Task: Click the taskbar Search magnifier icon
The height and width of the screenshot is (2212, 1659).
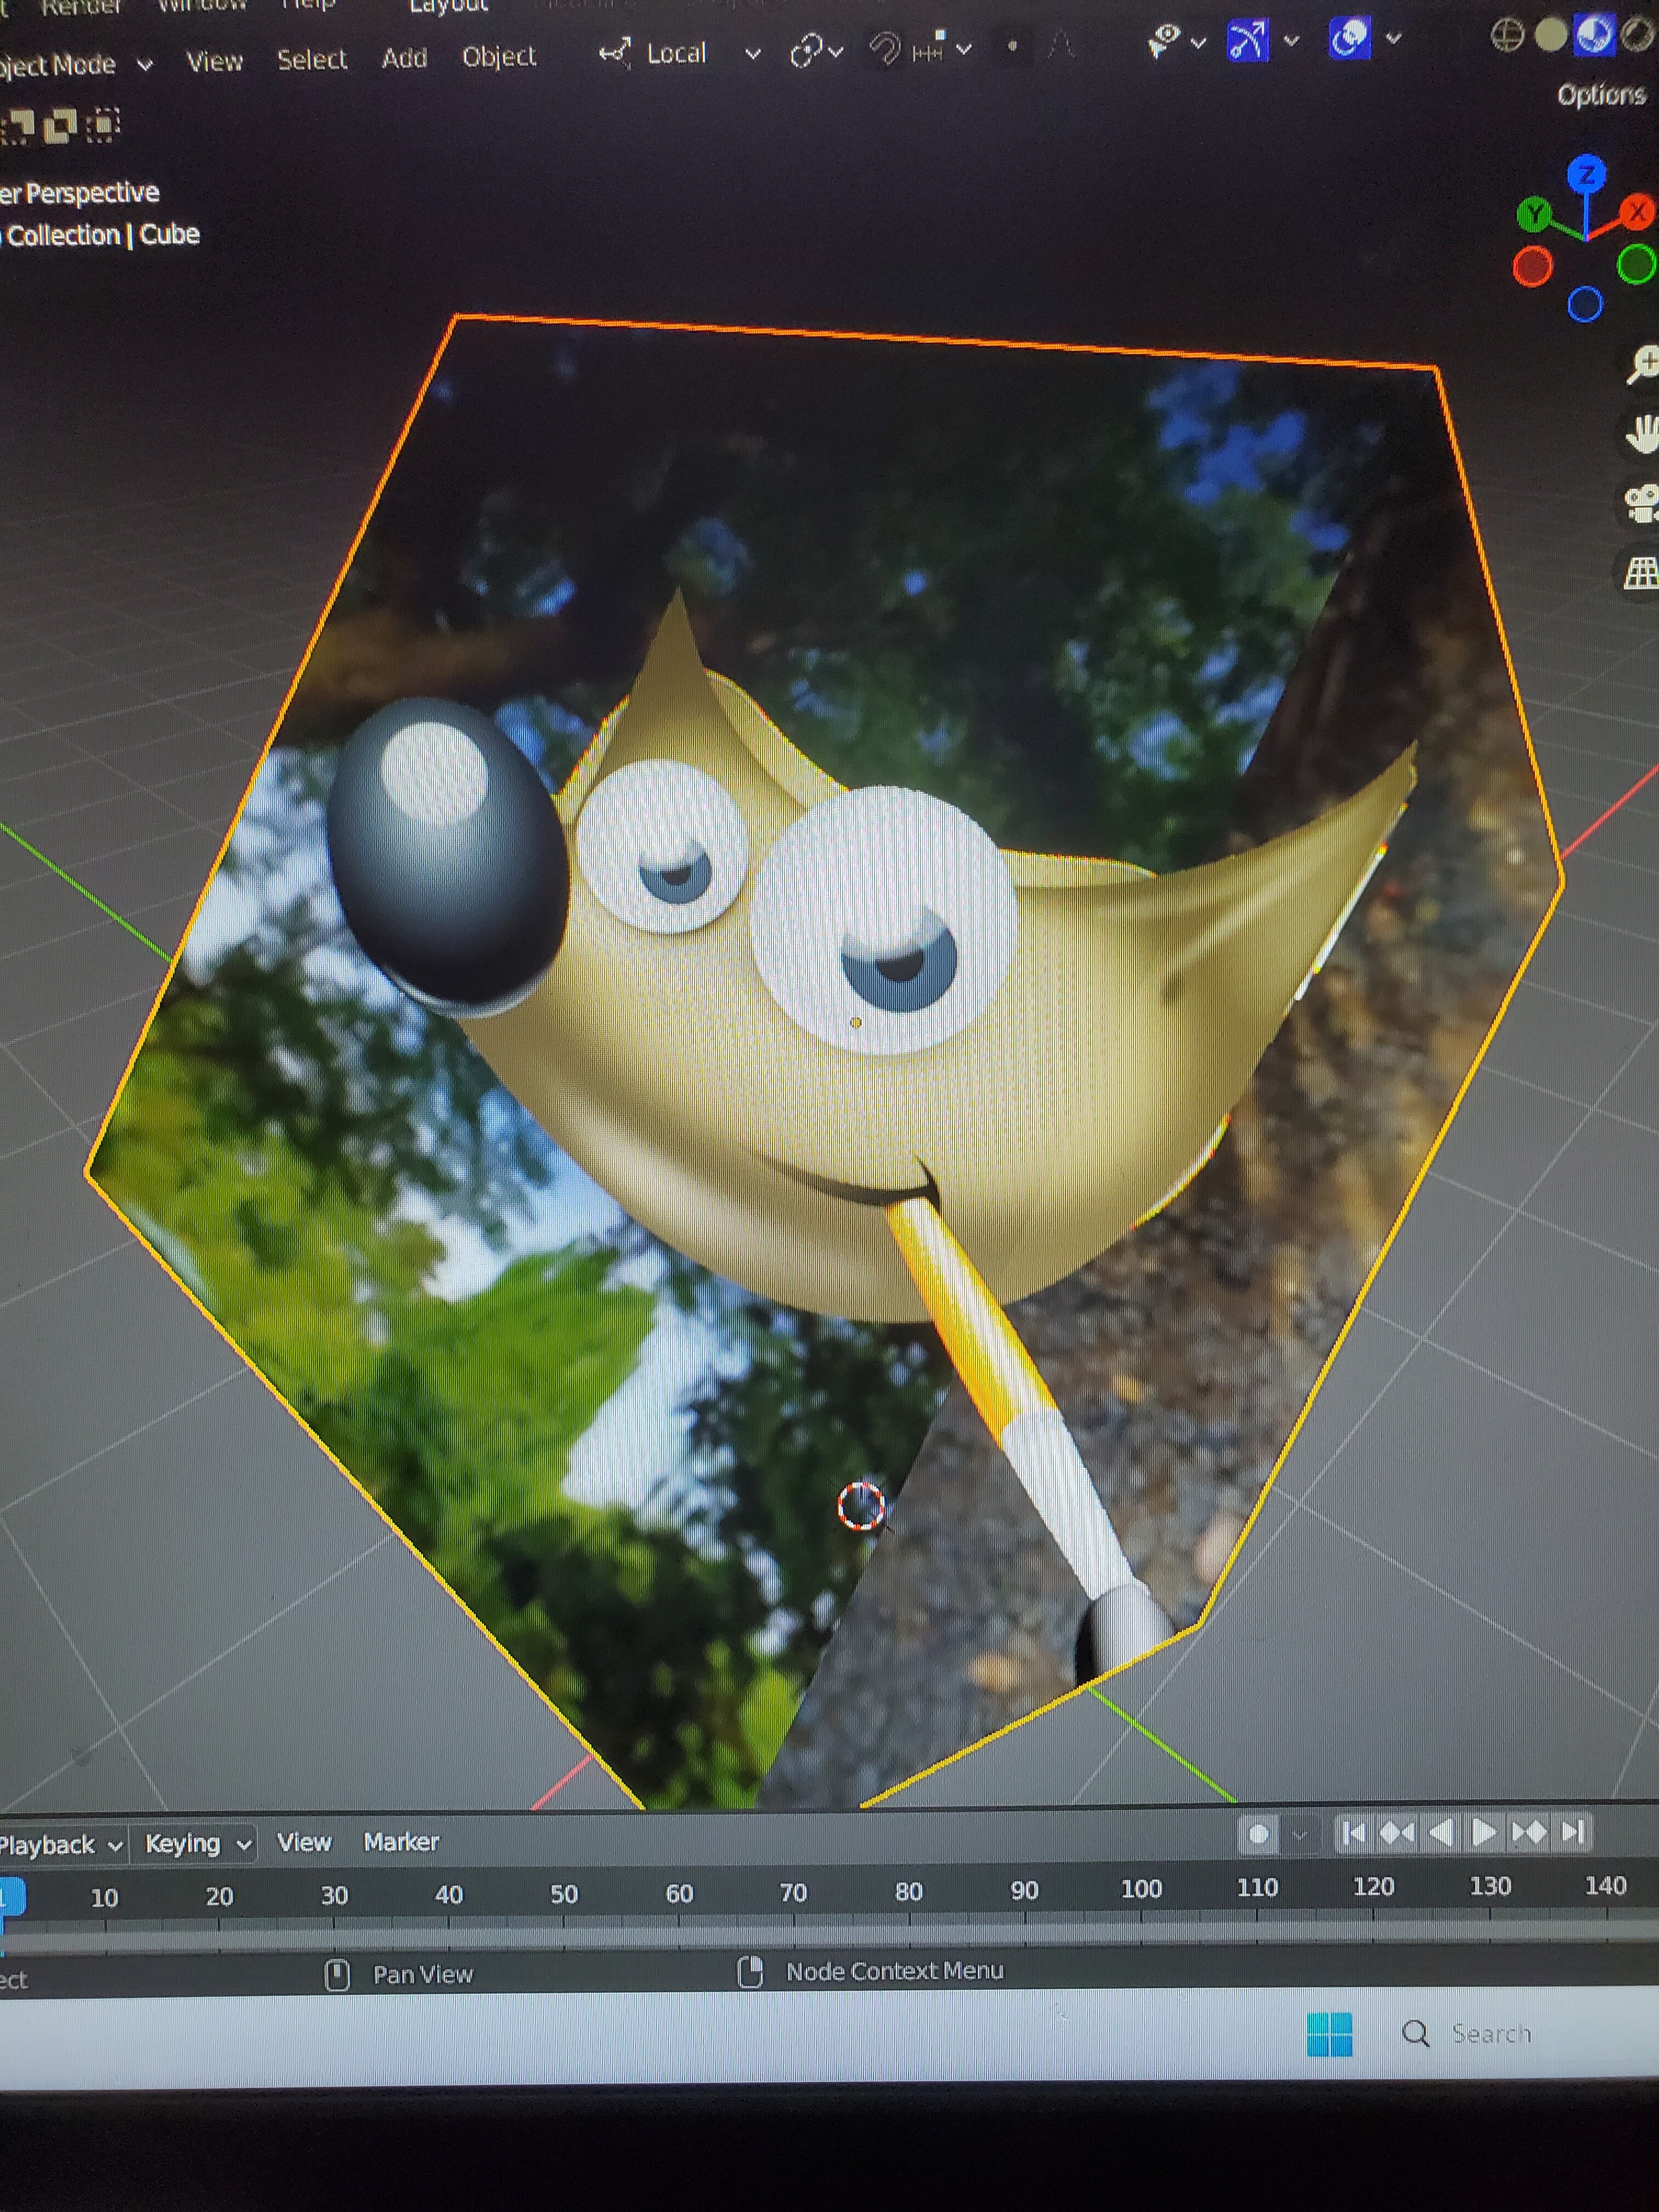Action: click(x=1415, y=2033)
